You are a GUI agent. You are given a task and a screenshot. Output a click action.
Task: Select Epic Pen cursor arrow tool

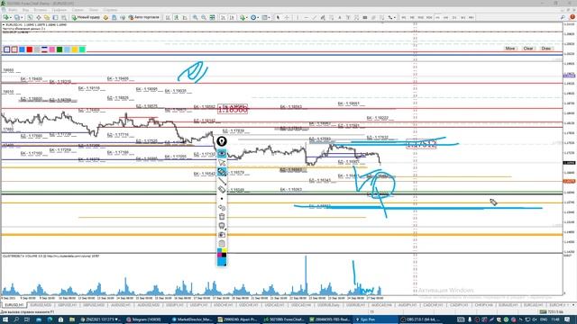point(222,162)
